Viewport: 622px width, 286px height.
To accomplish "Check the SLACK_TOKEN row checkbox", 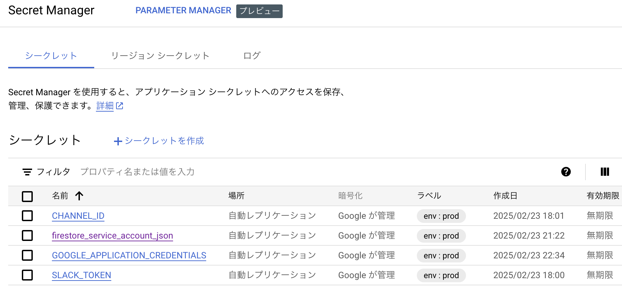I will [x=27, y=275].
